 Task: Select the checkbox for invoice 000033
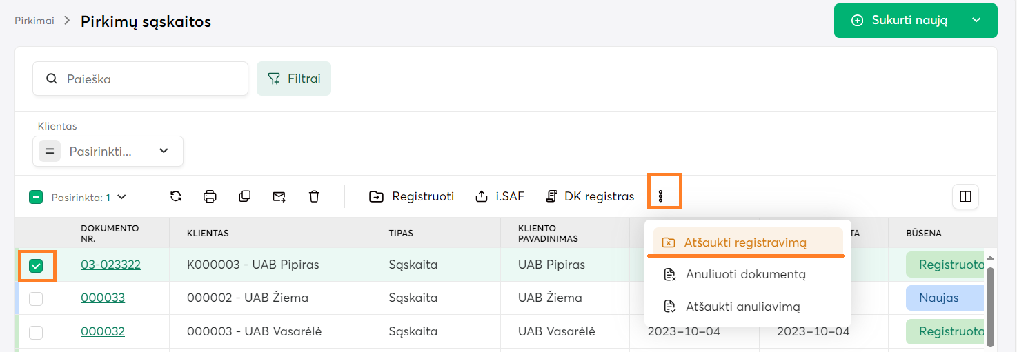coord(36,298)
